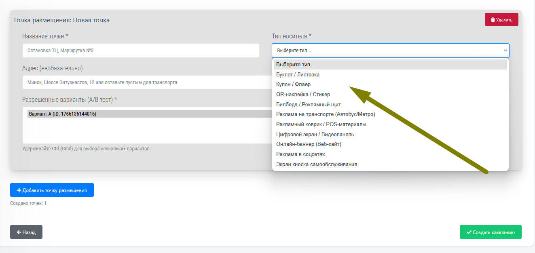The height and width of the screenshot is (253, 535).
Task: Choose QR-наклейка / Стикер from list
Action: click(x=303, y=95)
